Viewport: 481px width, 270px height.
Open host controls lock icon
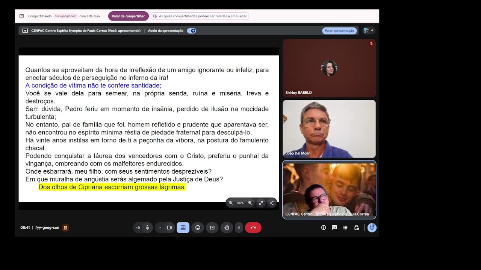point(357,228)
